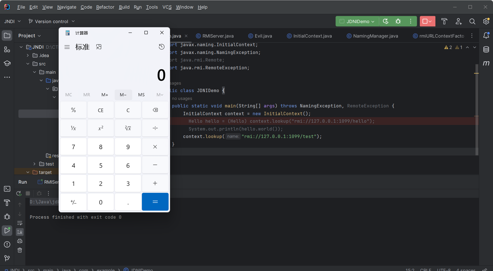Click calculator CE button

(101, 110)
